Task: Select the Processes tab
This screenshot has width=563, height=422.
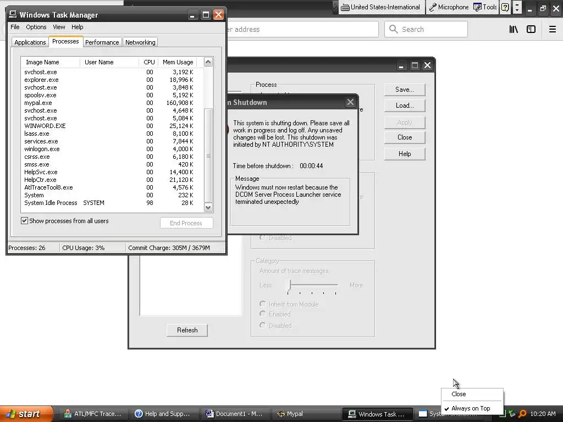Action: click(x=65, y=41)
